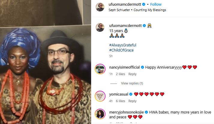This screenshot has width=214, height=124.
Task: Open the Seph Schlueter Counting My Blessings audio
Action: (x=137, y=10)
